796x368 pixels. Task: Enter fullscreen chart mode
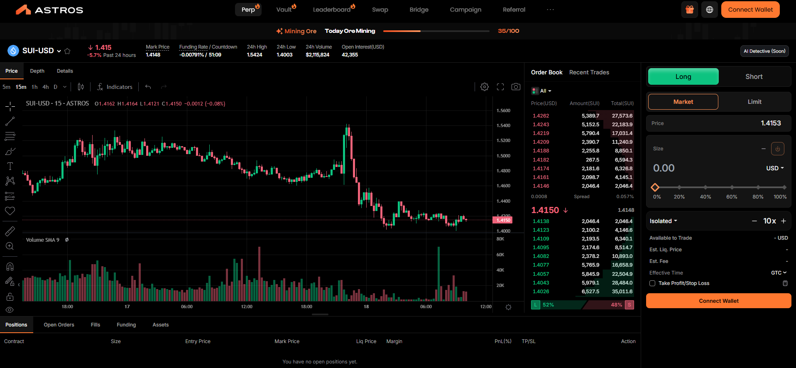coord(500,87)
